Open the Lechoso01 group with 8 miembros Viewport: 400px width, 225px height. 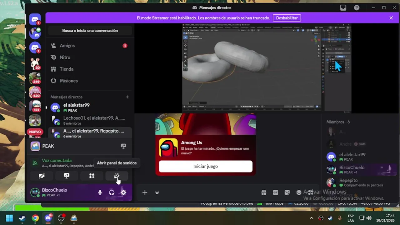(90, 120)
